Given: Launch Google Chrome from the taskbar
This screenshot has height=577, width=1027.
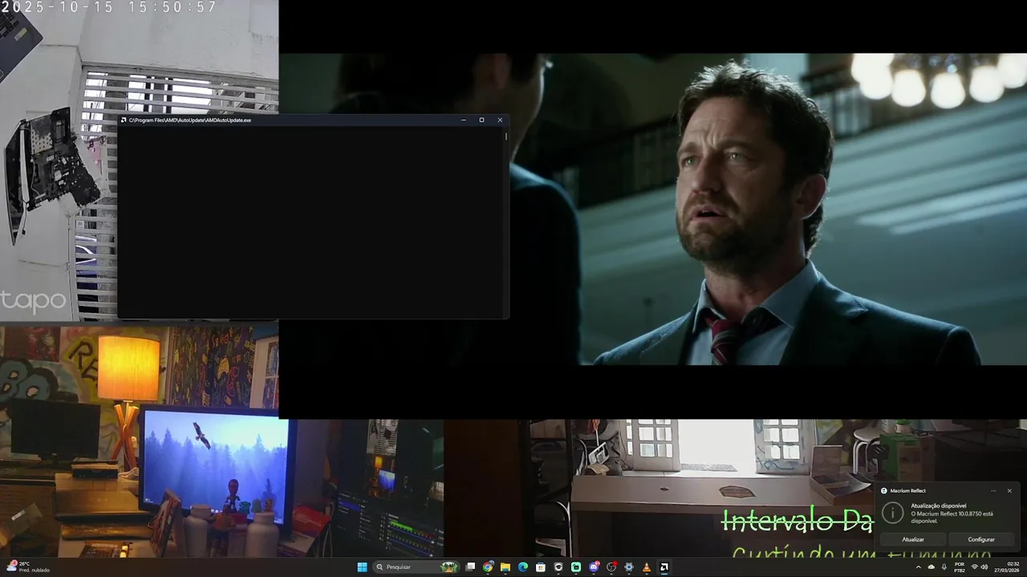Looking at the screenshot, I should pos(488,567).
